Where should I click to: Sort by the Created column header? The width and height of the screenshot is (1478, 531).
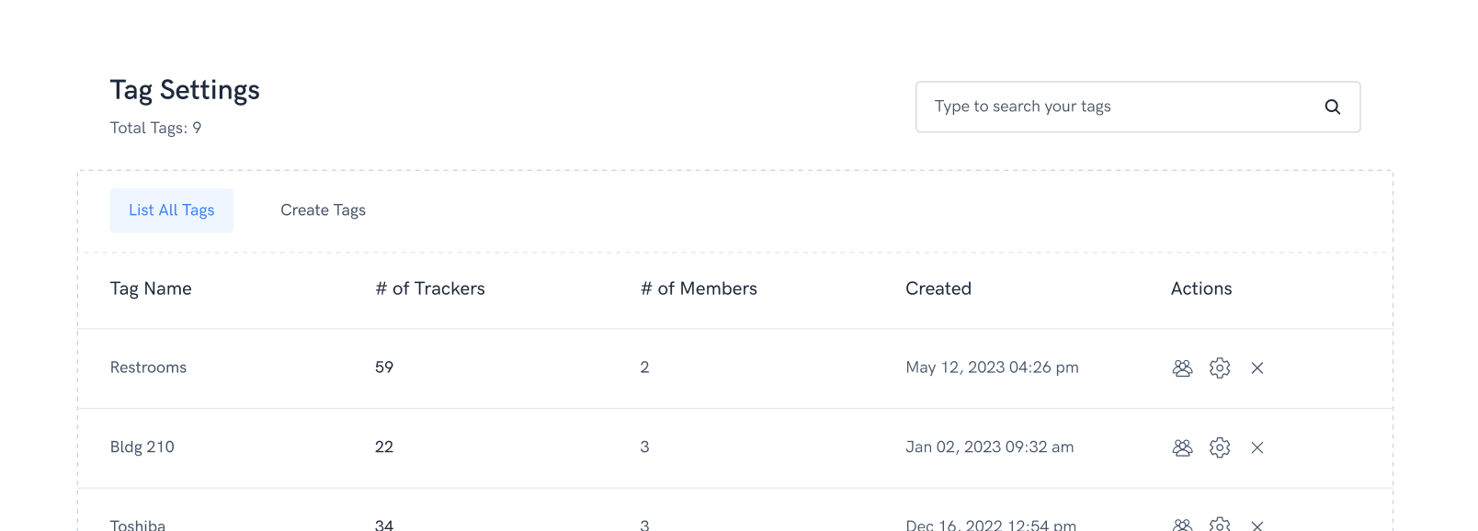coord(938,288)
